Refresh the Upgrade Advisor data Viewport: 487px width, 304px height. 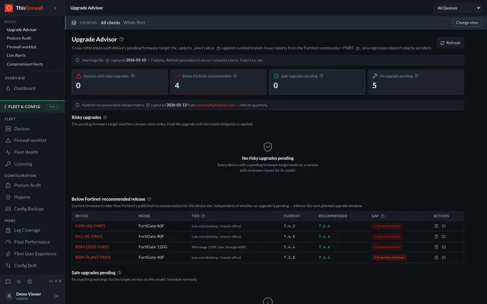[x=450, y=43]
